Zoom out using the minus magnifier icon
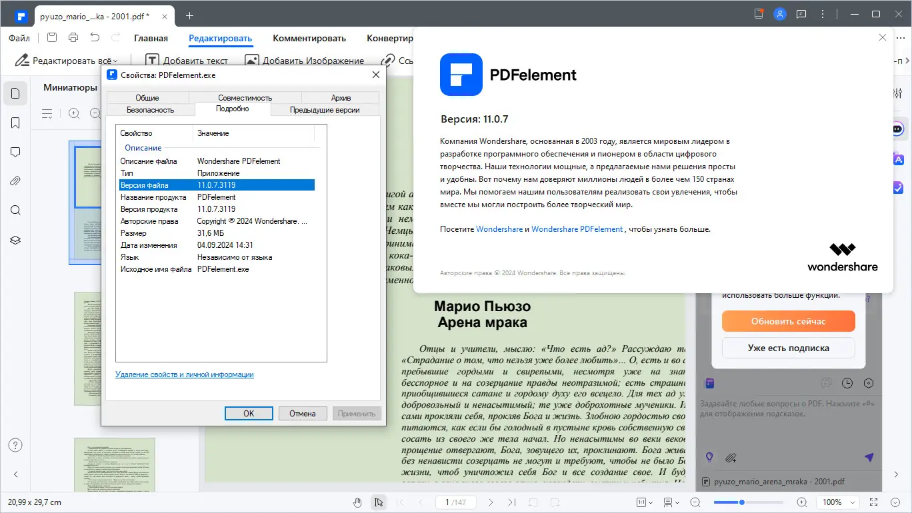912x513 pixels. tap(695, 502)
